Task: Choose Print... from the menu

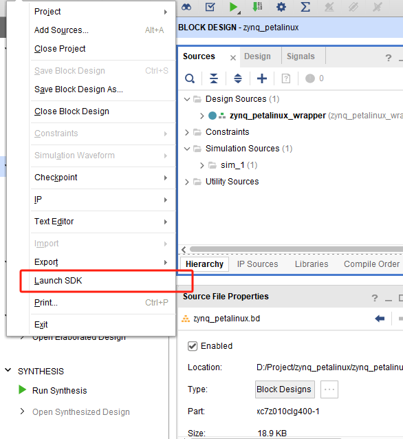Action: point(102,303)
